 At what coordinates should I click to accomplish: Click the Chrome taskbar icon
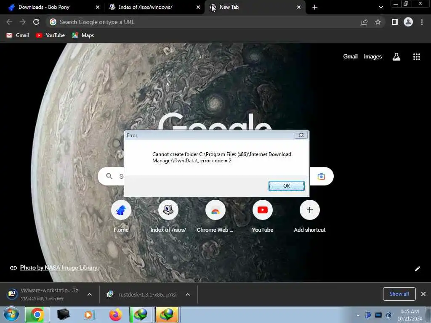(x=37, y=315)
